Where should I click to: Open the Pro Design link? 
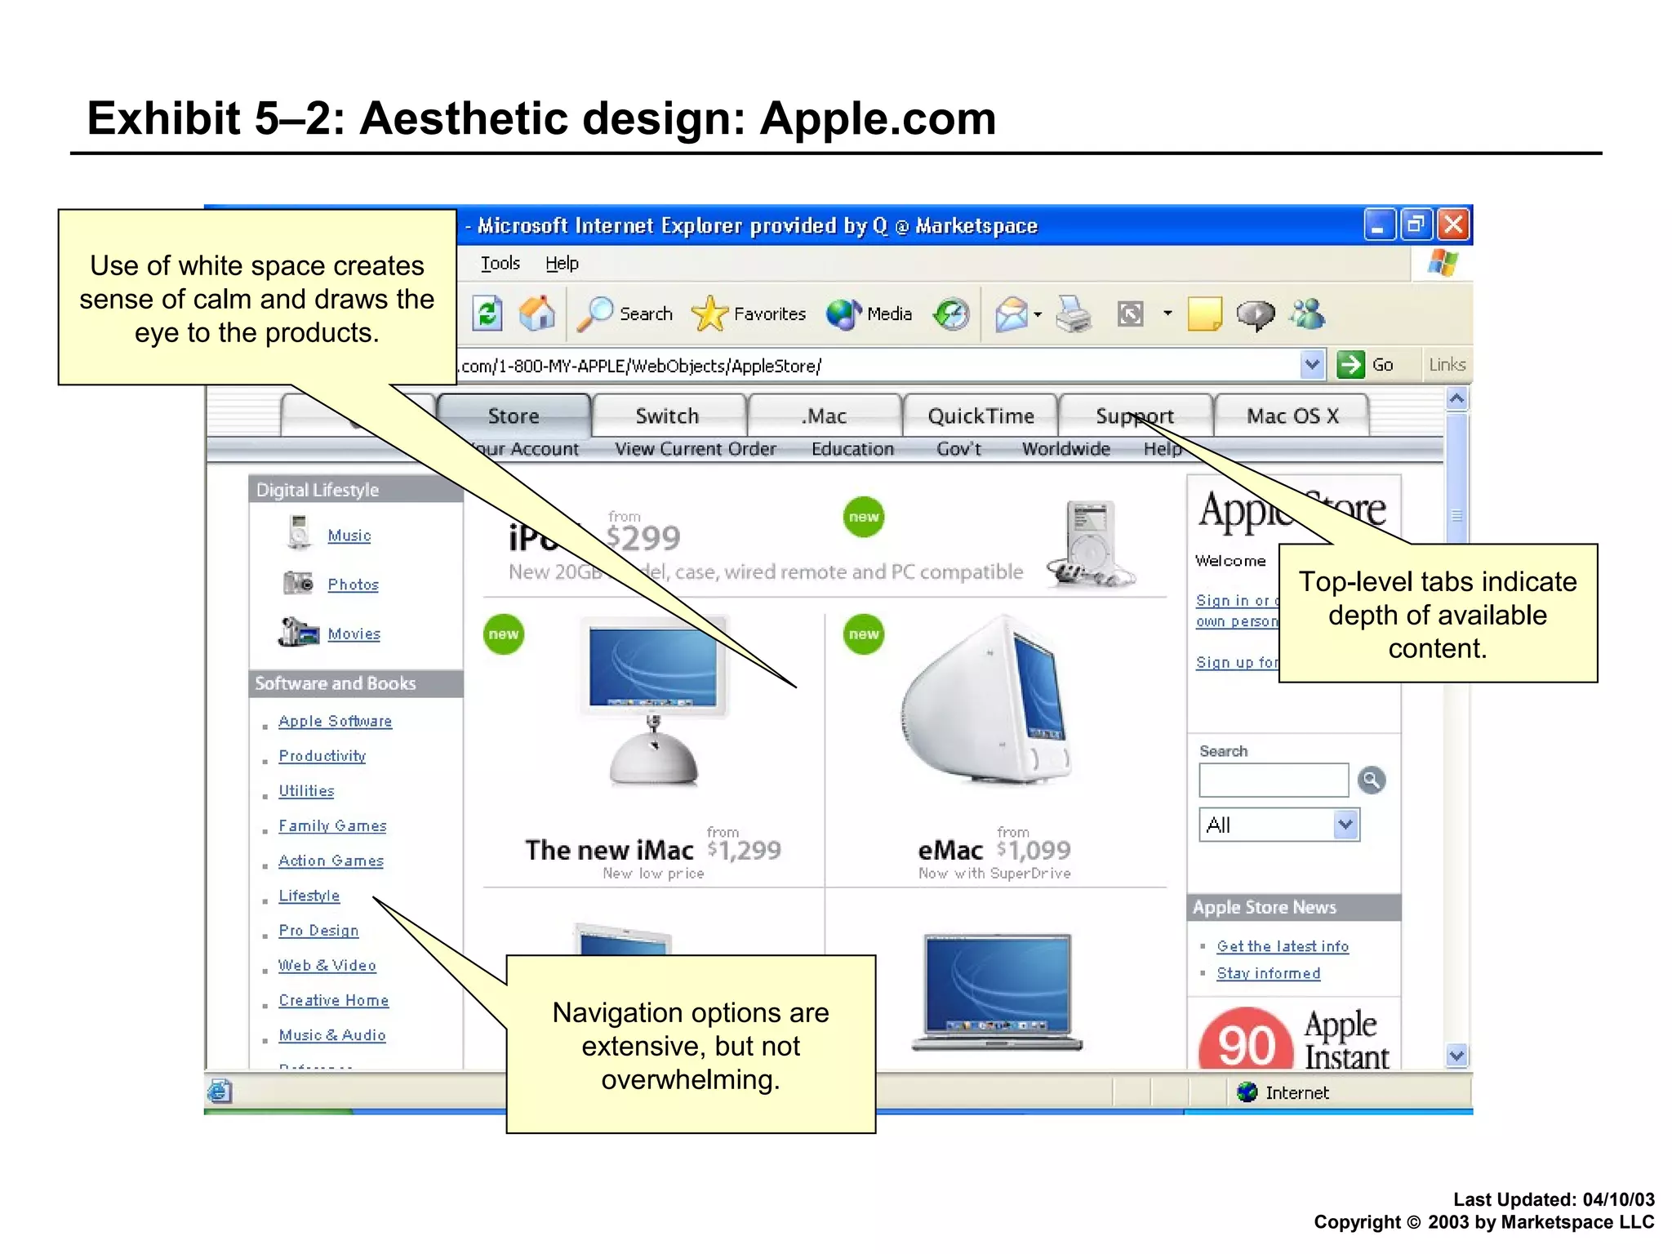tap(319, 931)
